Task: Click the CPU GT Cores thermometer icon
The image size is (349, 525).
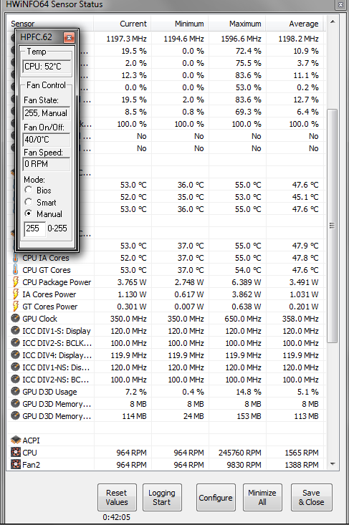Action: tap(15, 269)
